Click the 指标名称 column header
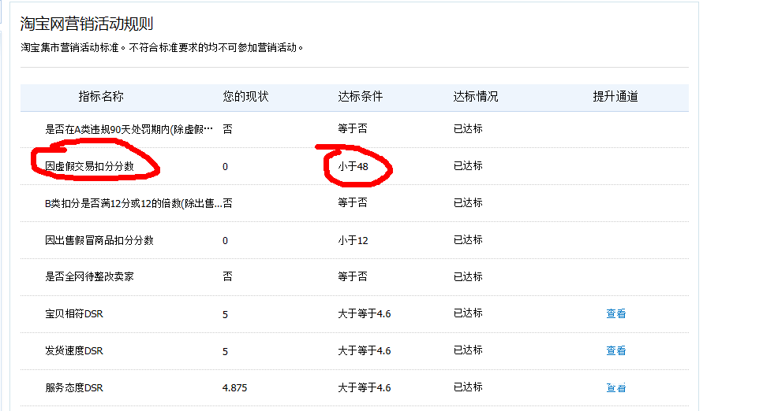This screenshot has width=778, height=411. tap(101, 97)
